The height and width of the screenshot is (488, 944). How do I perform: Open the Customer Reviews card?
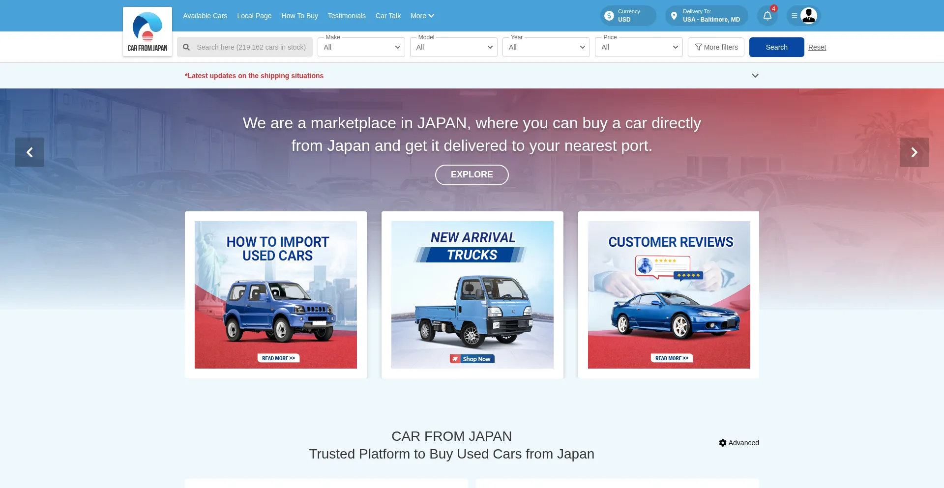pos(669,295)
